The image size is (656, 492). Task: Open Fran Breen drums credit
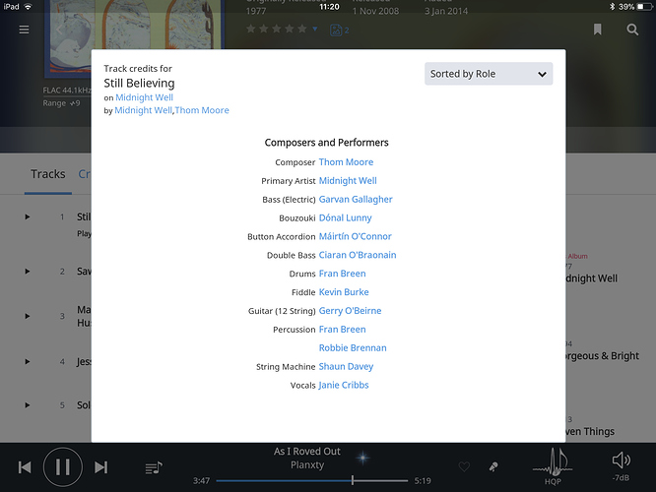click(x=342, y=274)
